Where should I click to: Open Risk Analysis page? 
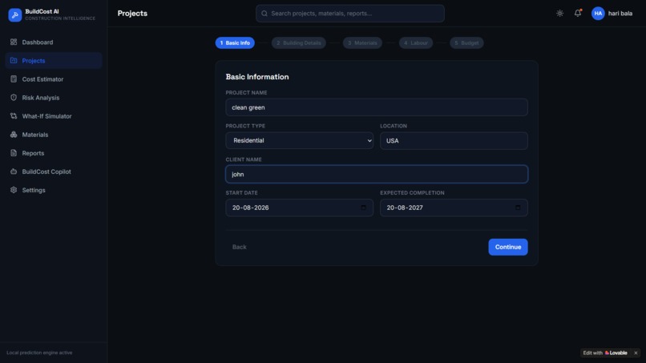tap(54, 97)
